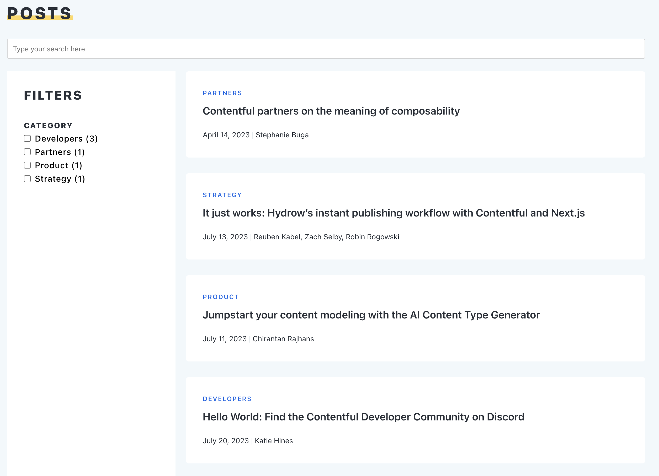The image size is (659, 476).
Task: Click author name Stephanie Buga
Action: coord(282,135)
